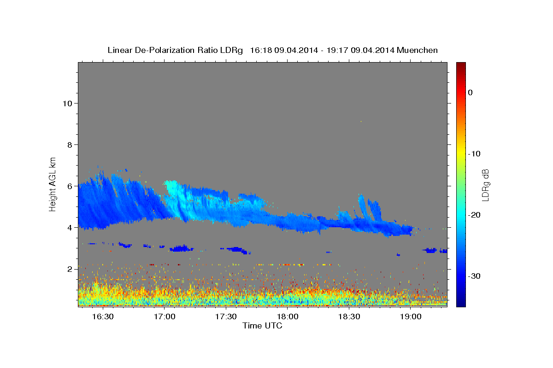553x368 pixels.
Task: Click the 'Height AGL km' axis label
Action: tap(53, 184)
